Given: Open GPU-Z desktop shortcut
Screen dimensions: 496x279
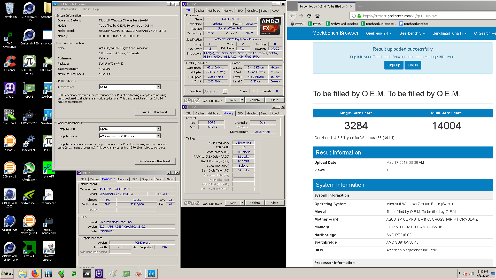Looking at the screenshot, I should tap(29, 90).
